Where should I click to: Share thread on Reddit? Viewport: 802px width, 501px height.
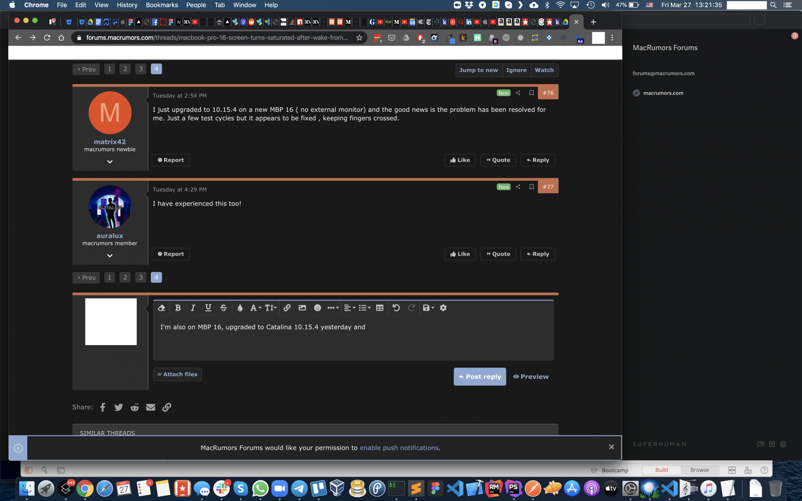pyautogui.click(x=135, y=407)
